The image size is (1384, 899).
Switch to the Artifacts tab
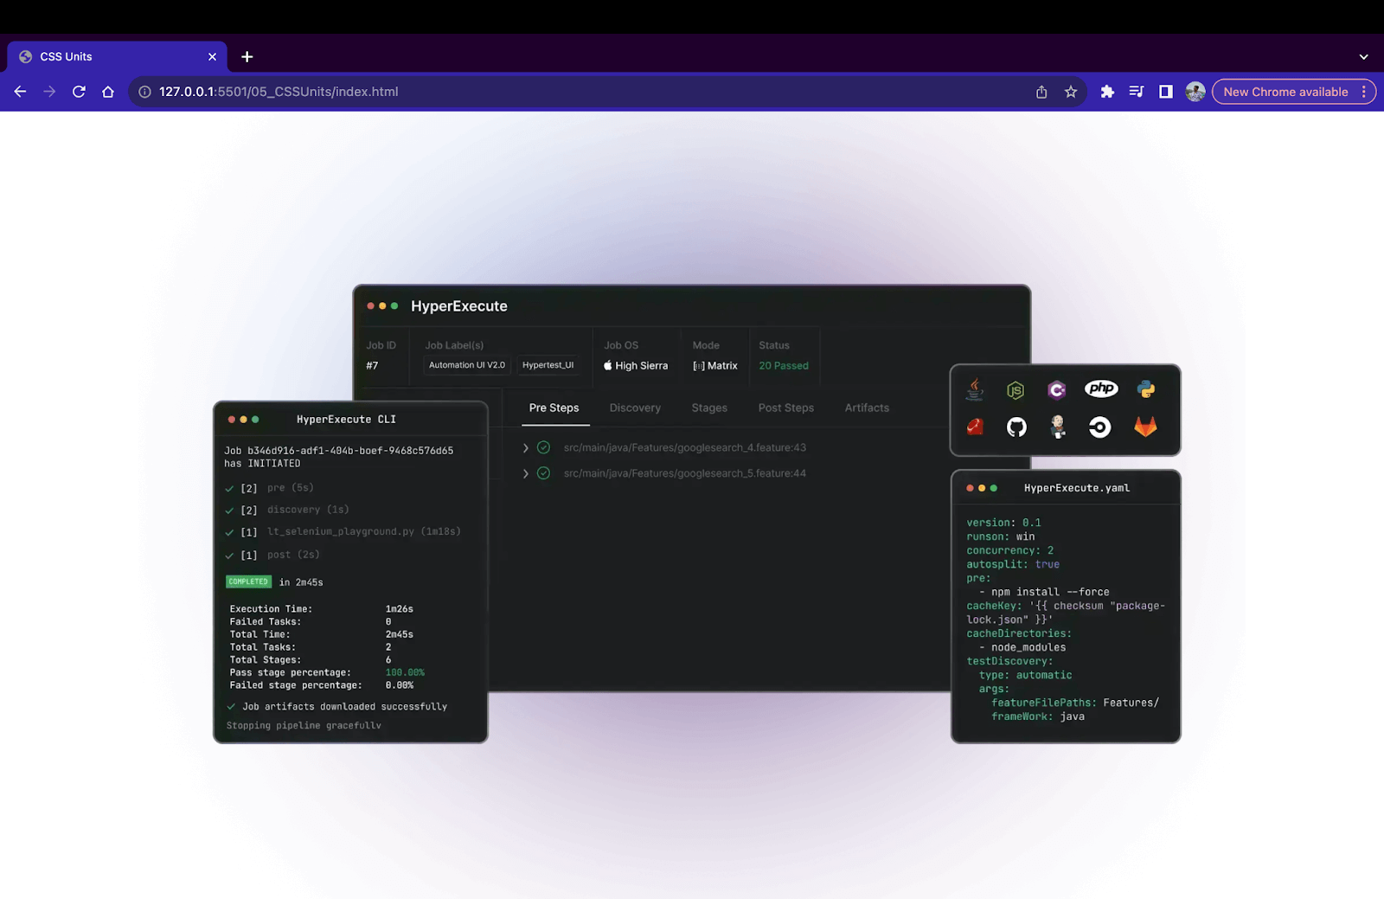(x=867, y=408)
